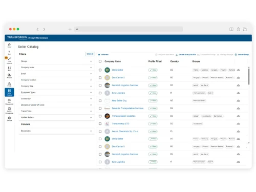Select the highlighted Seller Catalog sidebar item
The width and height of the screenshot is (256, 192).
pyautogui.click(x=9, y=92)
